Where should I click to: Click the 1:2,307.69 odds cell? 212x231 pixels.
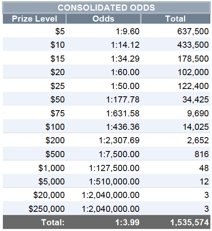pos(104,140)
